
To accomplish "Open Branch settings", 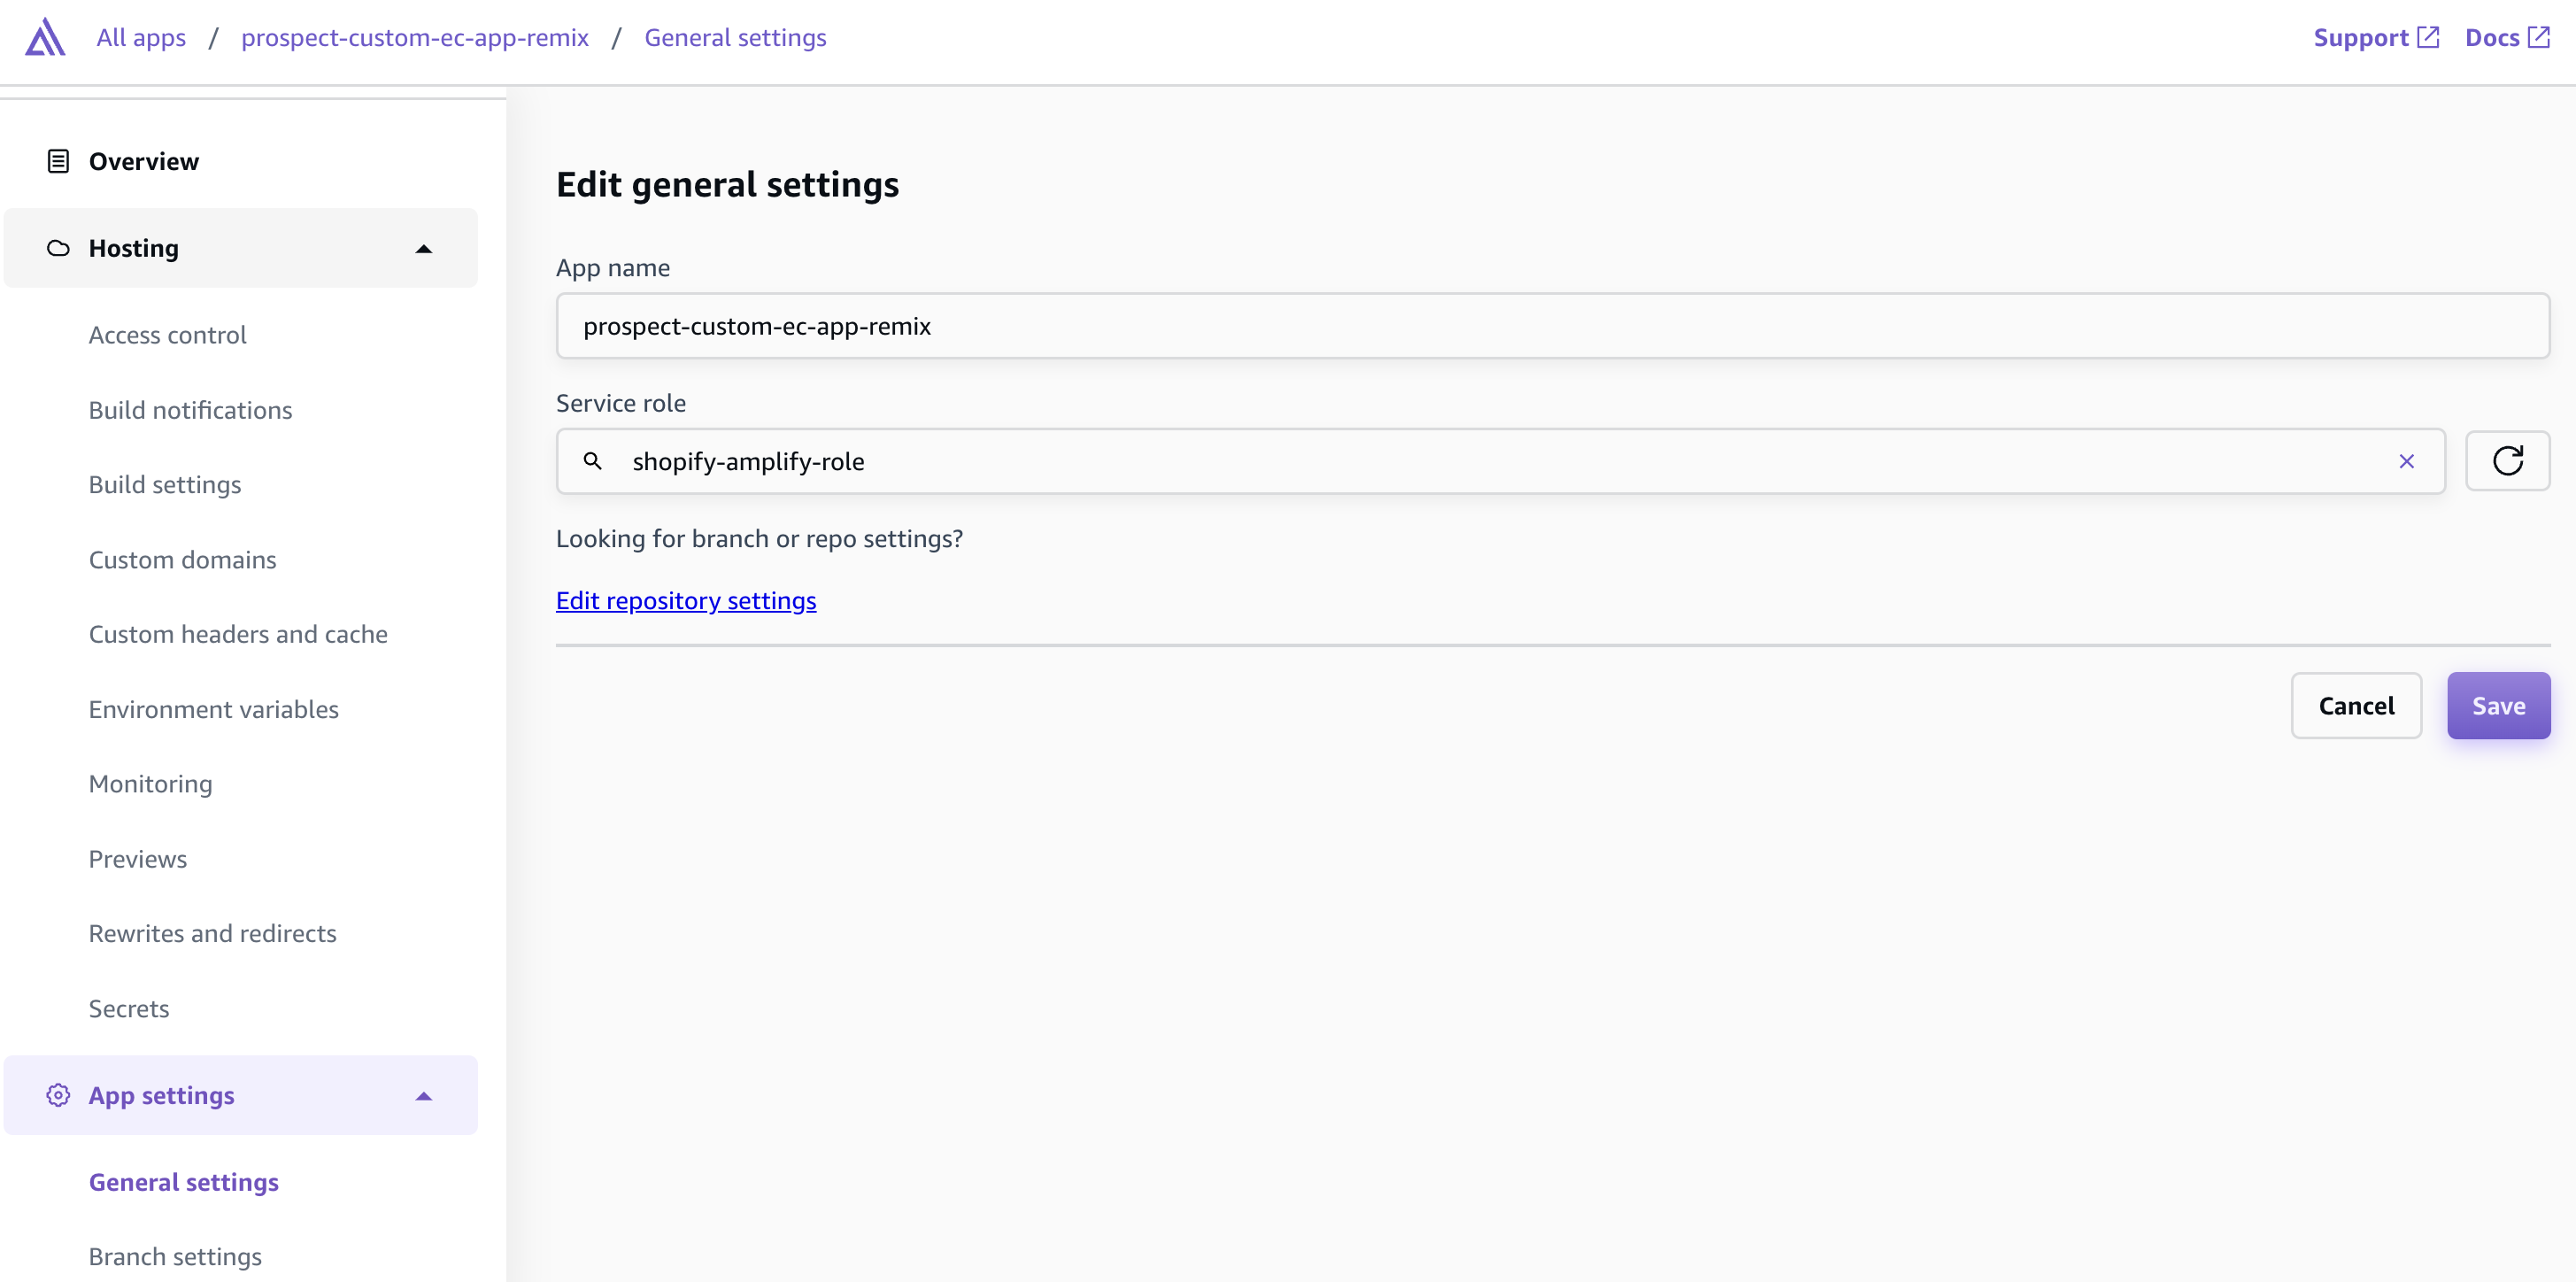I will (x=175, y=1257).
